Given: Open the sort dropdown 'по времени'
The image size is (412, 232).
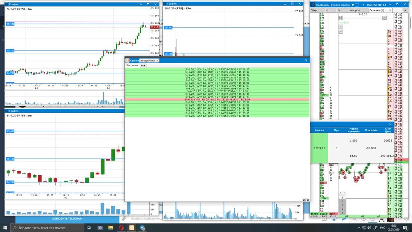Looking at the screenshot, I should (149, 60).
